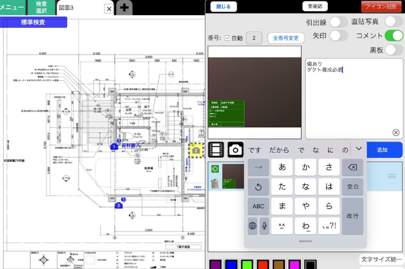Select the film strip video icon
405x269 pixels.
216,149
